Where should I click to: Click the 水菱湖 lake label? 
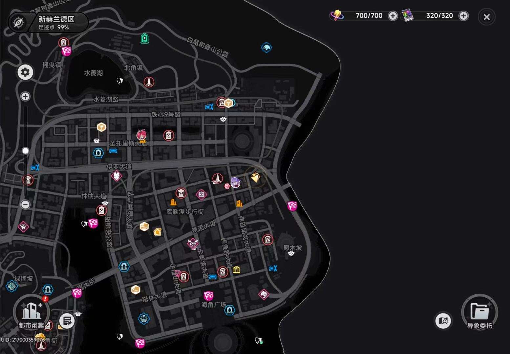tap(94, 73)
